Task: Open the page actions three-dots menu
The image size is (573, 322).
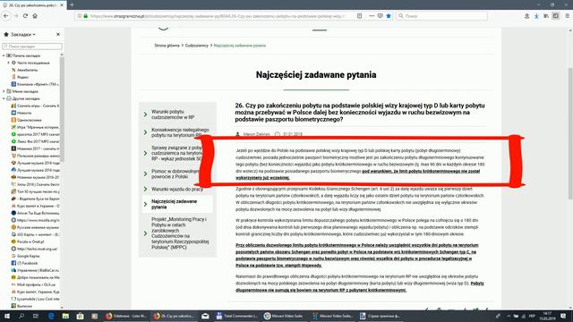Action: (372, 16)
